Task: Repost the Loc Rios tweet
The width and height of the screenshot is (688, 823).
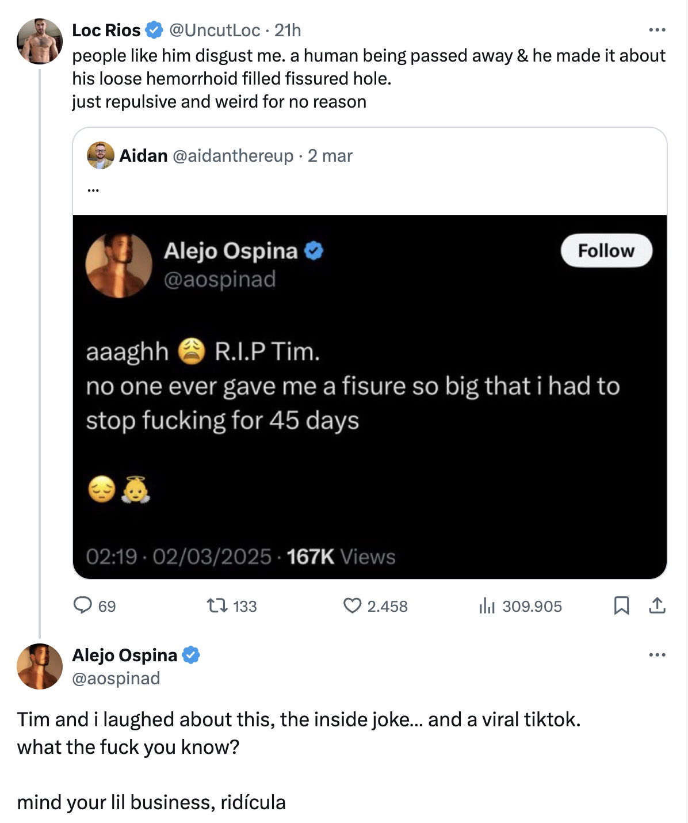Action: pos(217,605)
